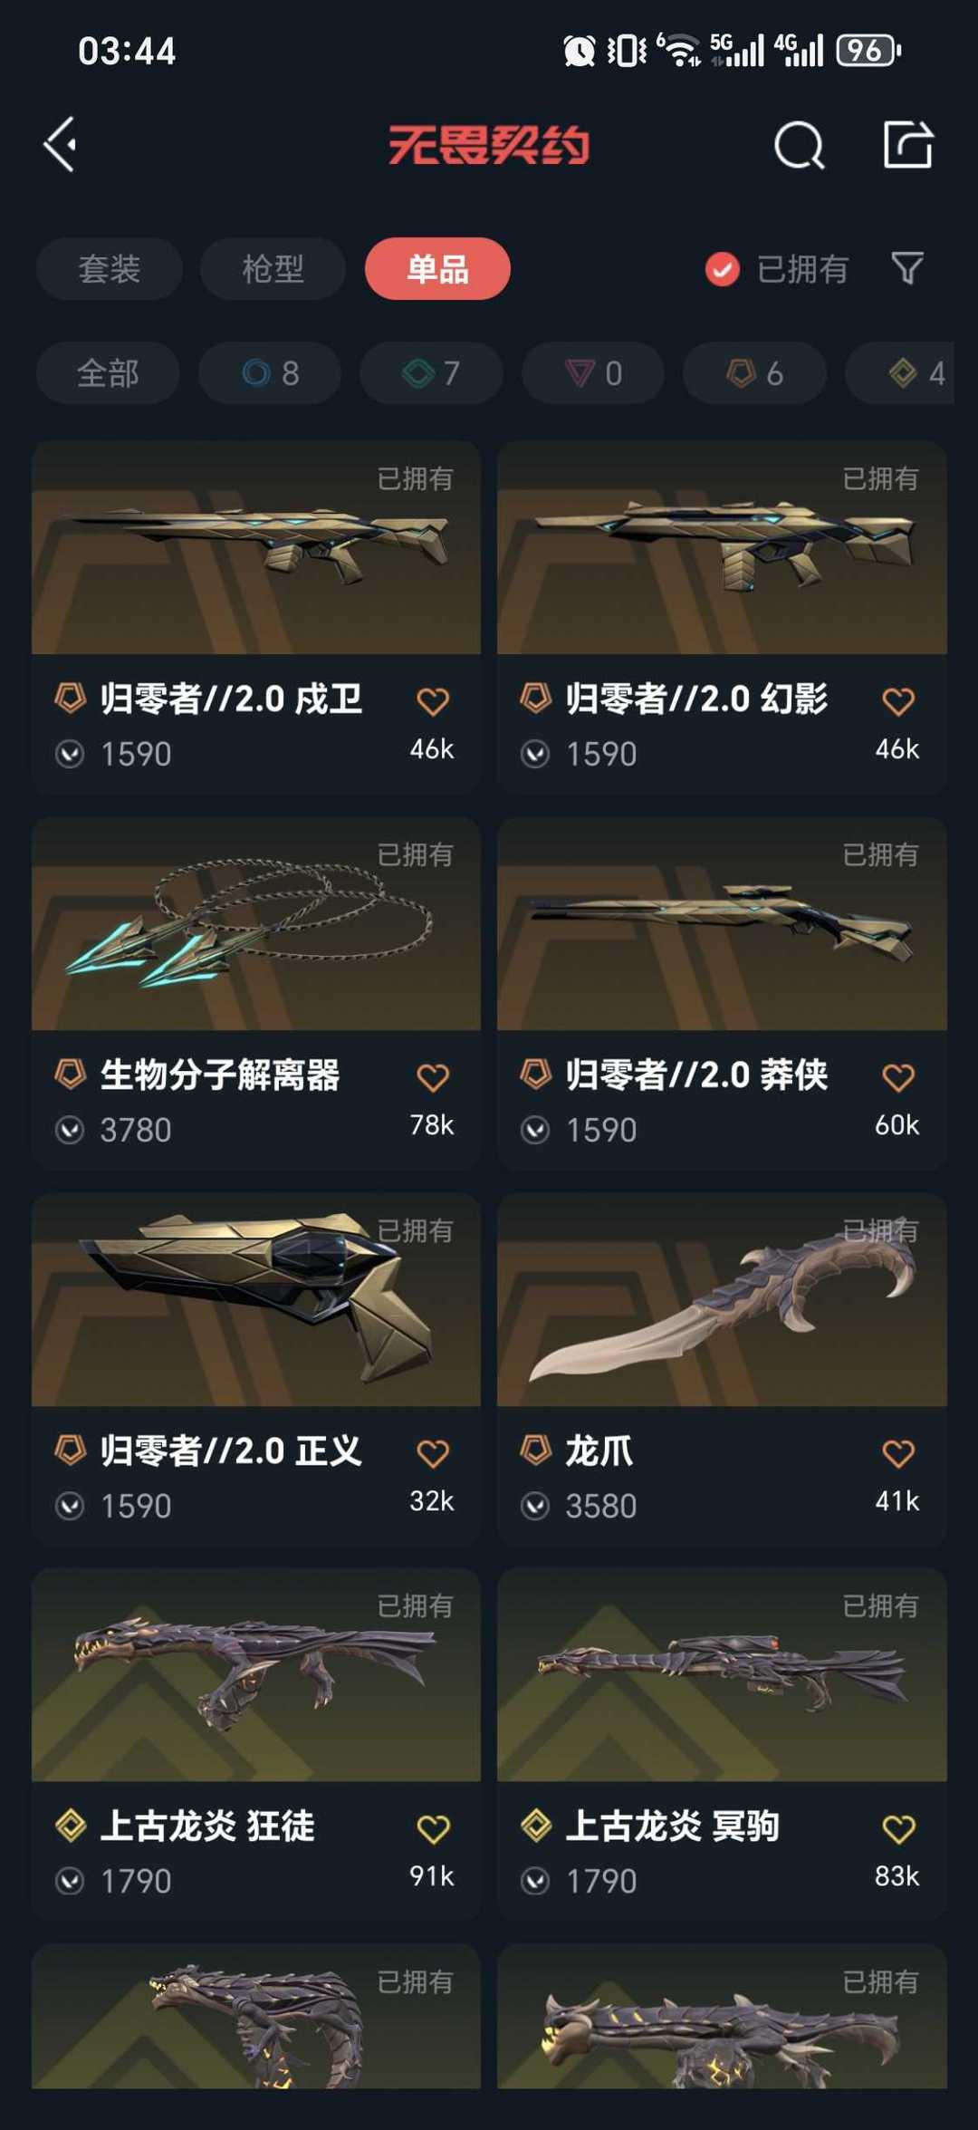Viewport: 978px width, 2130px height.
Task: Go back using the left arrow
Action: coord(61,145)
